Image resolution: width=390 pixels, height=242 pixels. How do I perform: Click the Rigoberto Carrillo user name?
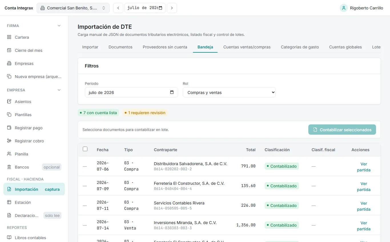(x=367, y=8)
